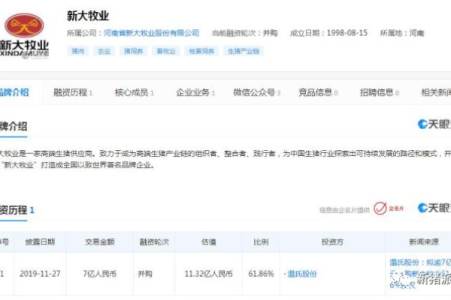This screenshot has width=451, height=300.
Task: Click the 7亿人民币 amount cell
Action: (100, 274)
